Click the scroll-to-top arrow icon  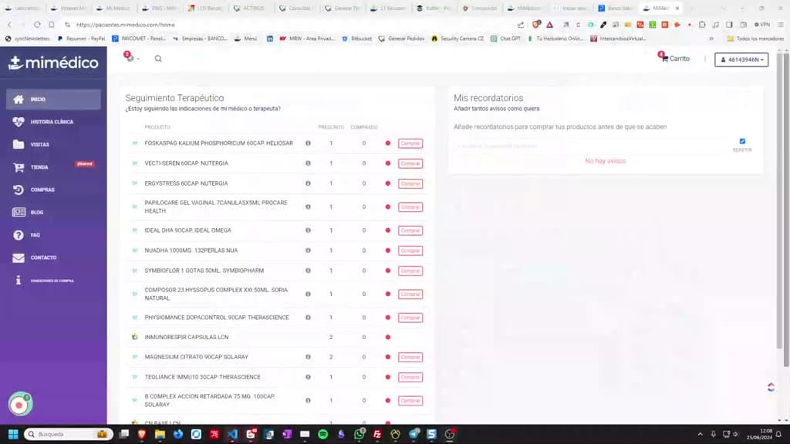coord(771,387)
